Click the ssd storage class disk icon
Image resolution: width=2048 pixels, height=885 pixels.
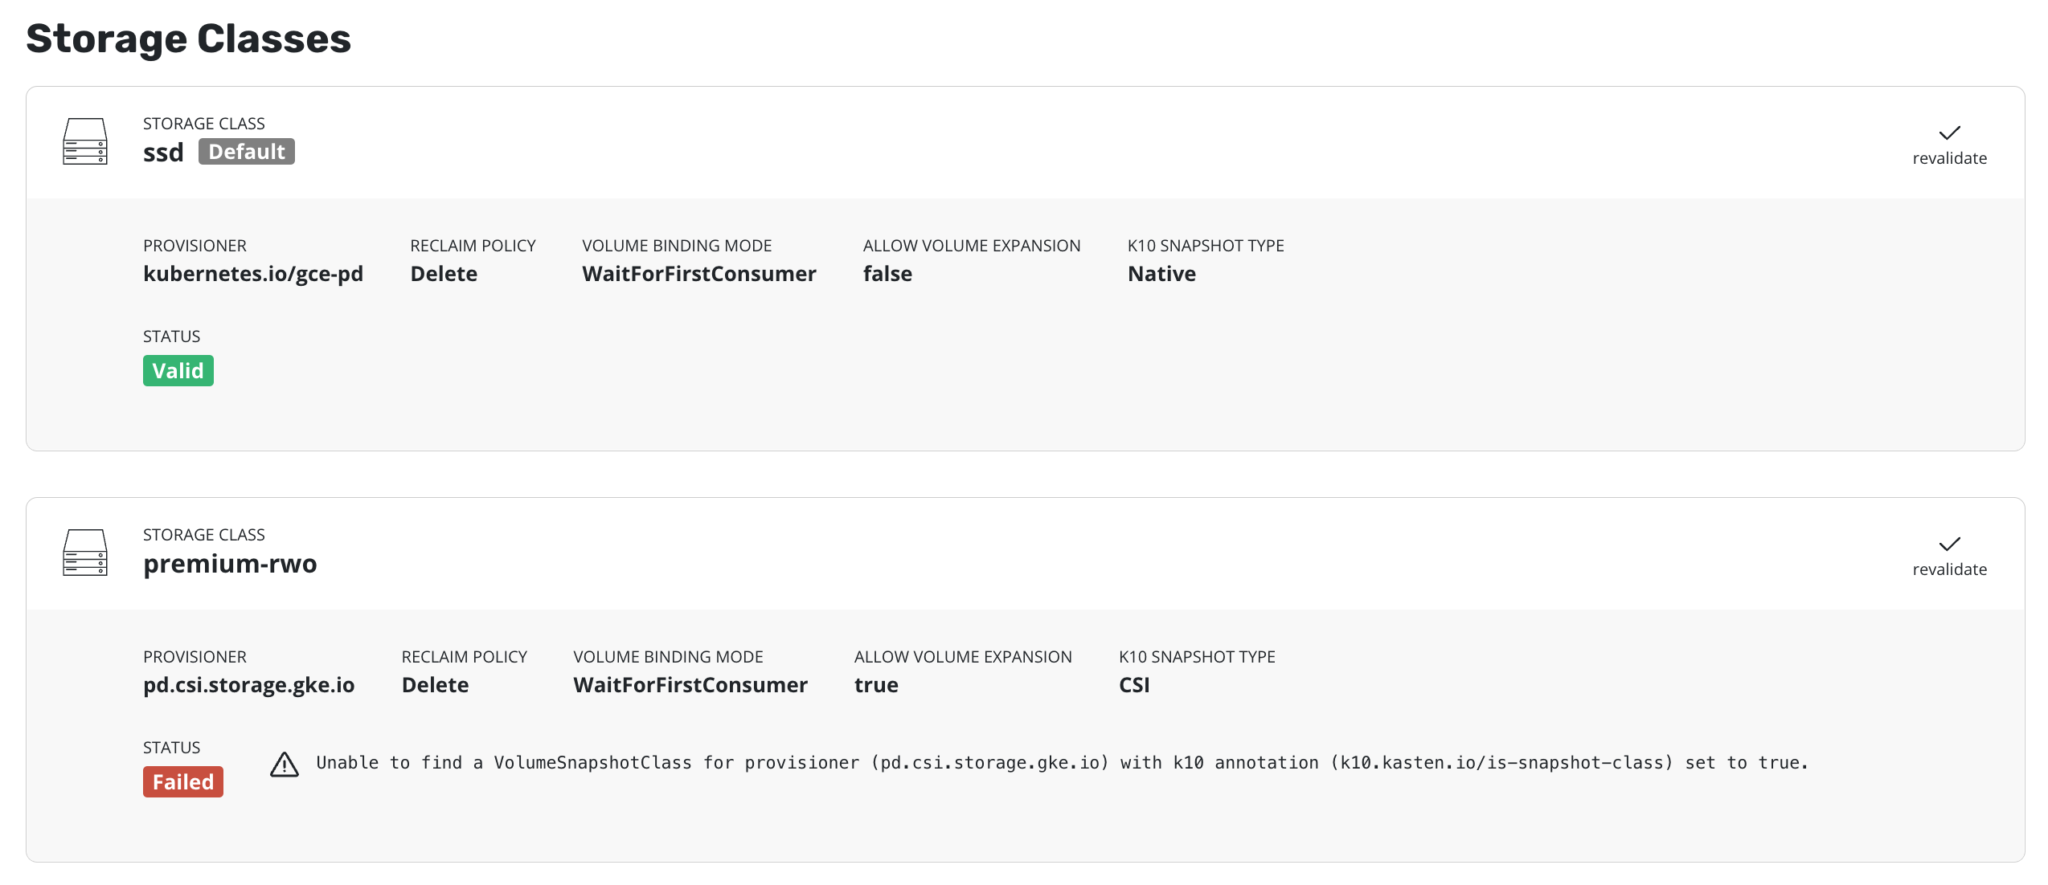coord(85,141)
